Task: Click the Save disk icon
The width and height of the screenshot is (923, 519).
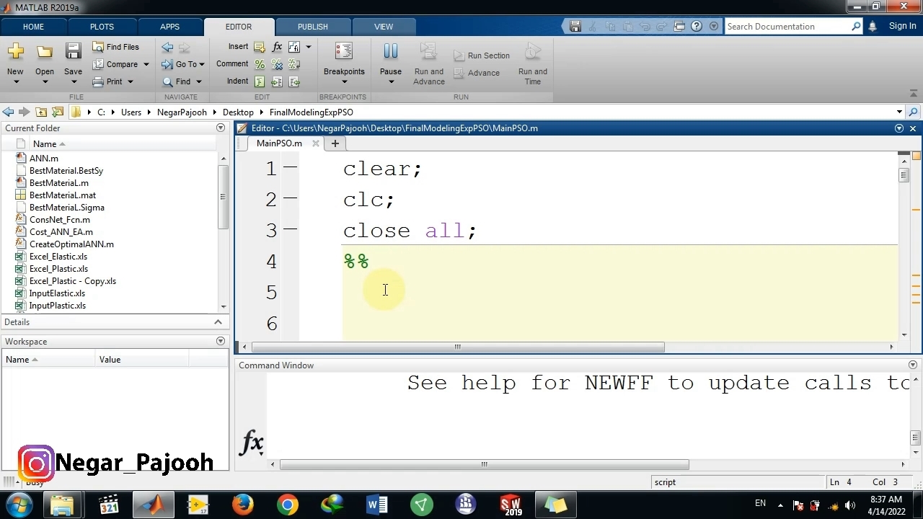Action: tap(73, 52)
